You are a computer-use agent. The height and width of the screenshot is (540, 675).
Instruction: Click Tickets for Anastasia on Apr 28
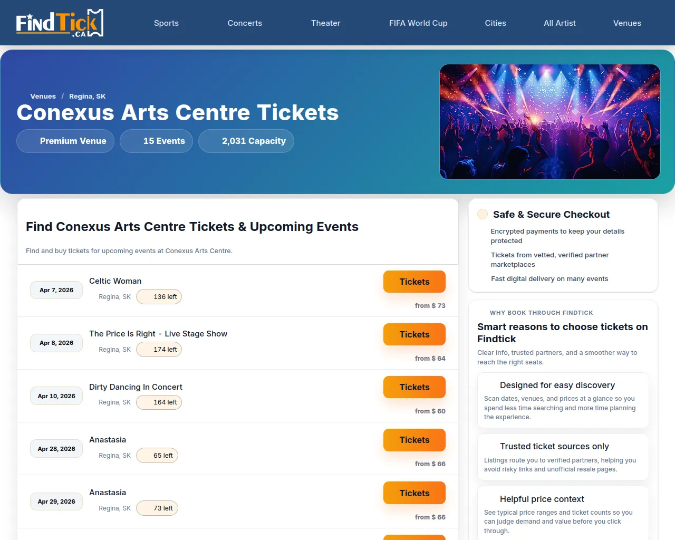click(414, 440)
